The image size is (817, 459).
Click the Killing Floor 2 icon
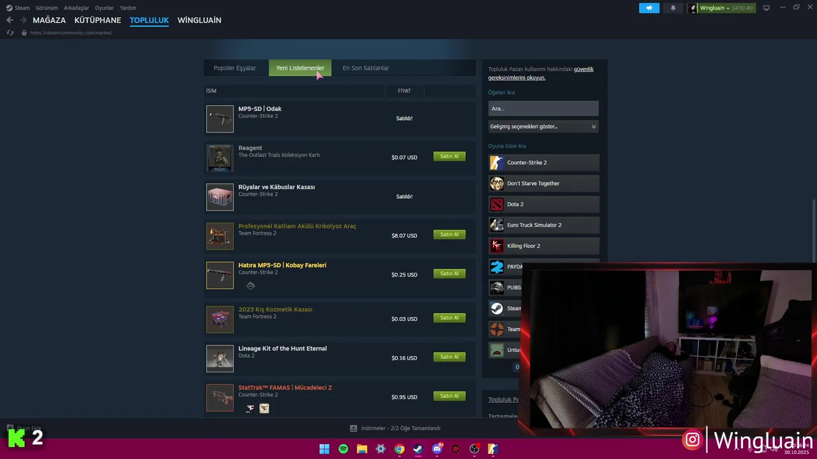pos(497,246)
